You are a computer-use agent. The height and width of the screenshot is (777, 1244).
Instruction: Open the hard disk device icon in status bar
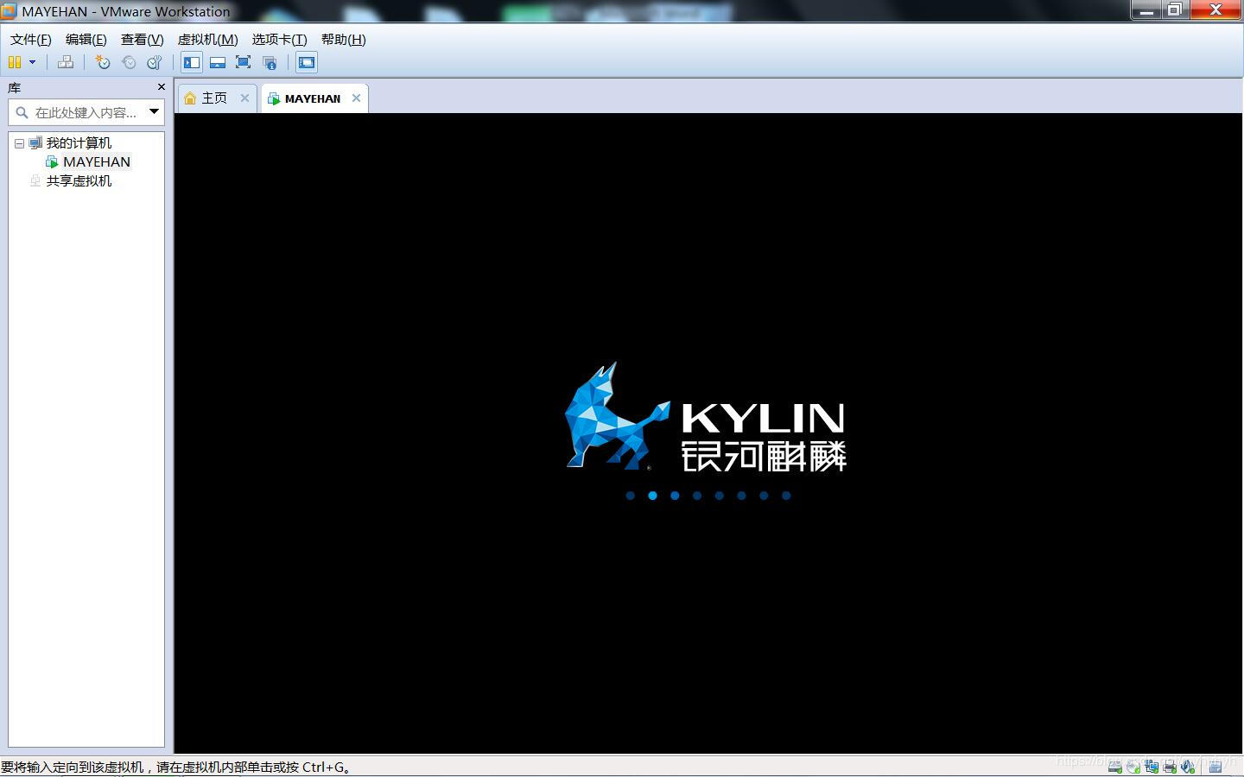pos(1114,767)
